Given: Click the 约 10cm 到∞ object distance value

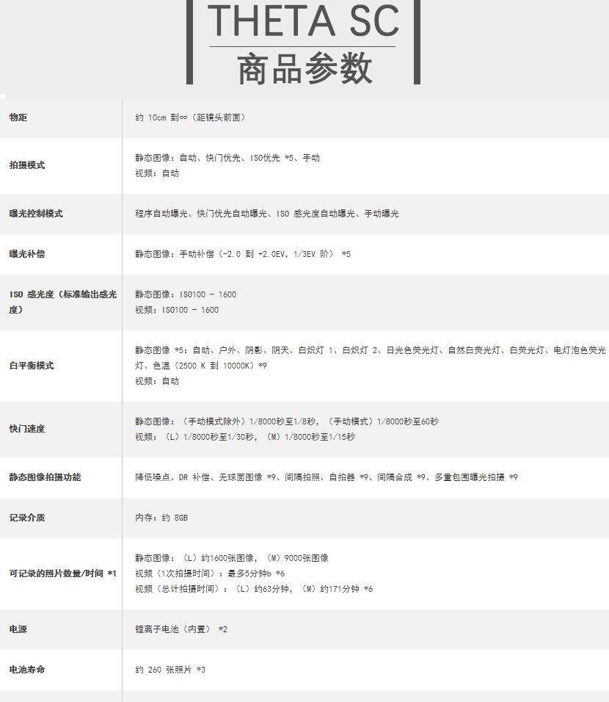Looking at the screenshot, I should (190, 117).
